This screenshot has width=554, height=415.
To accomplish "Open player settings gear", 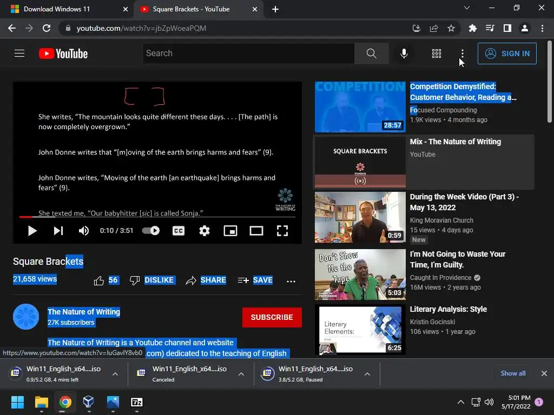I will 204,231.
